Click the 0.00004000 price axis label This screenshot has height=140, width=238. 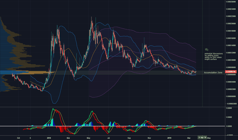[x=231, y=82]
